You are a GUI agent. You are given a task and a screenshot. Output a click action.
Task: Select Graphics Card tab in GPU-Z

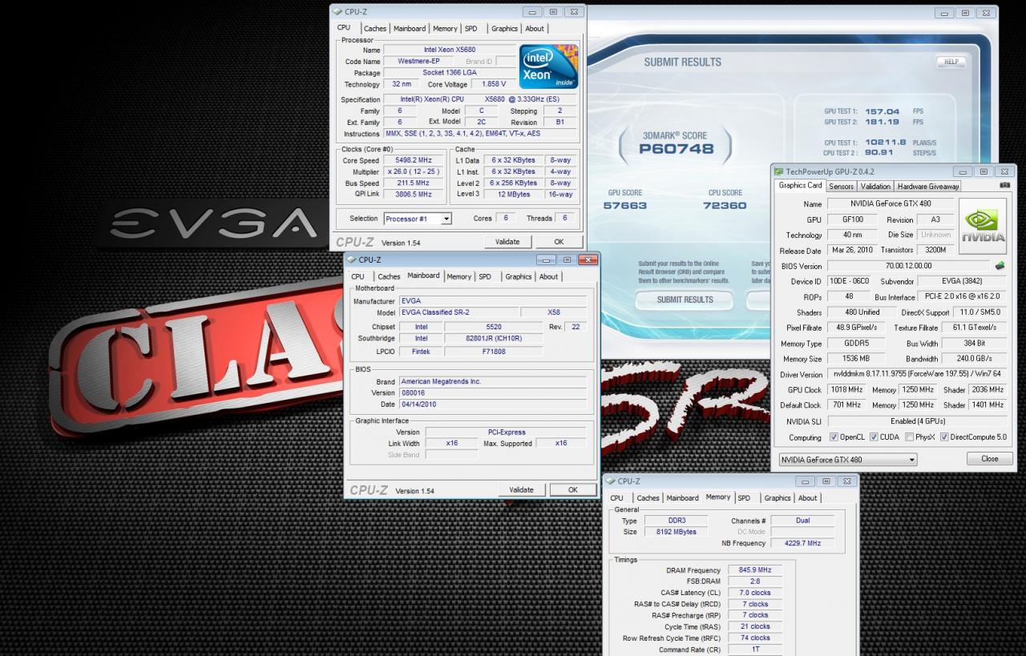(x=800, y=186)
